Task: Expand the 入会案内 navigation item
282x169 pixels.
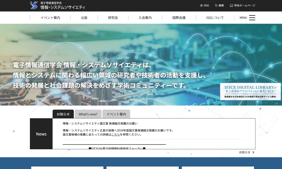Action: pos(145,18)
